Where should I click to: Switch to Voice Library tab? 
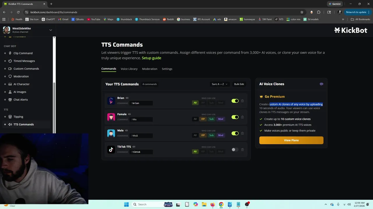tap(129, 69)
